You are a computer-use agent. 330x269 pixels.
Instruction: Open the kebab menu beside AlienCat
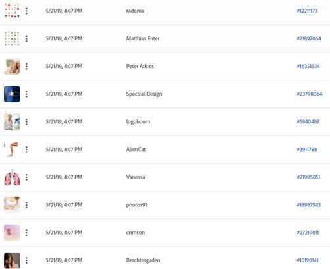click(x=26, y=150)
